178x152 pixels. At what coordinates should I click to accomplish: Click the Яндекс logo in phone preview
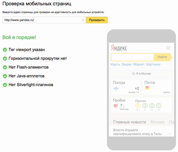click(119, 48)
